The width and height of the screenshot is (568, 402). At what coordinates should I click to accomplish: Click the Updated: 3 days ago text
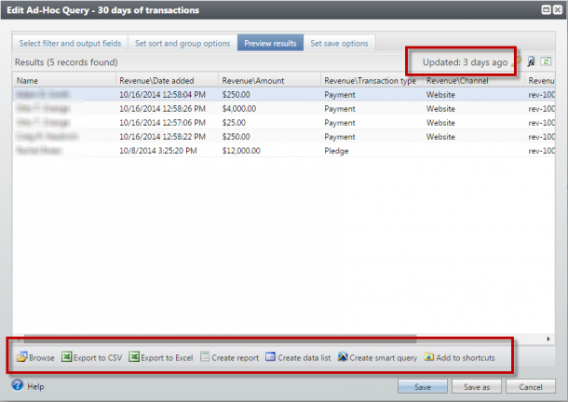465,62
